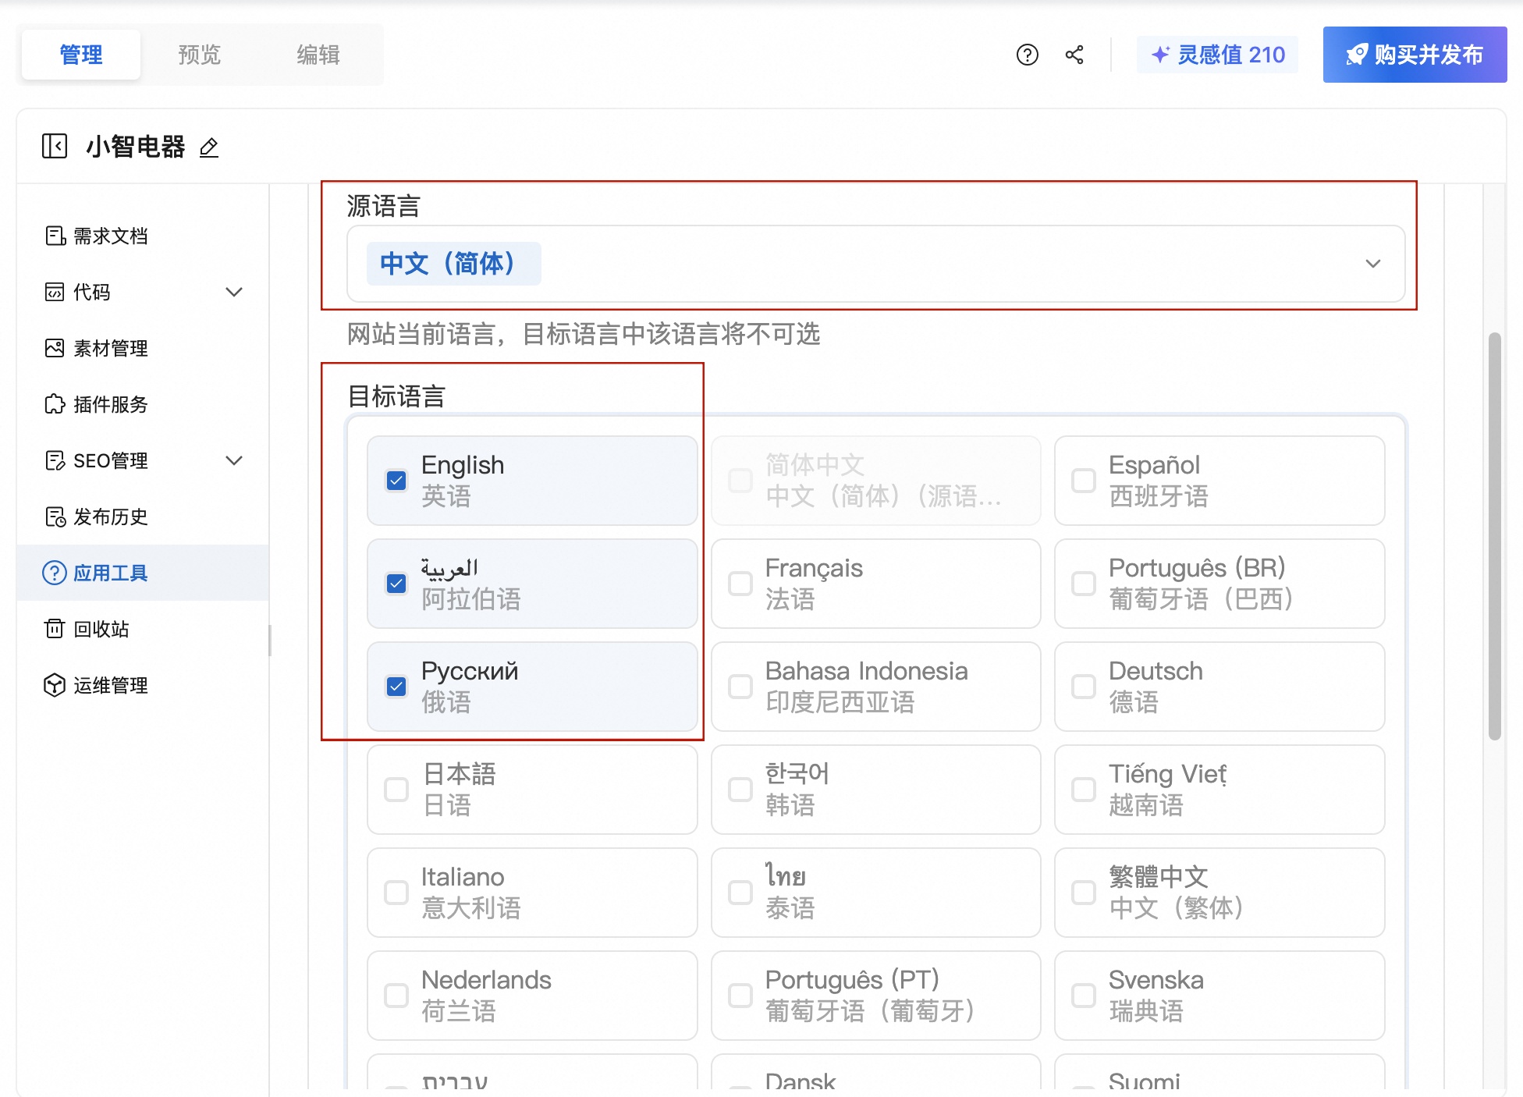This screenshot has height=1097, width=1523.
Task: Open the 源语言 dropdown arrow
Action: pyautogui.click(x=1373, y=264)
